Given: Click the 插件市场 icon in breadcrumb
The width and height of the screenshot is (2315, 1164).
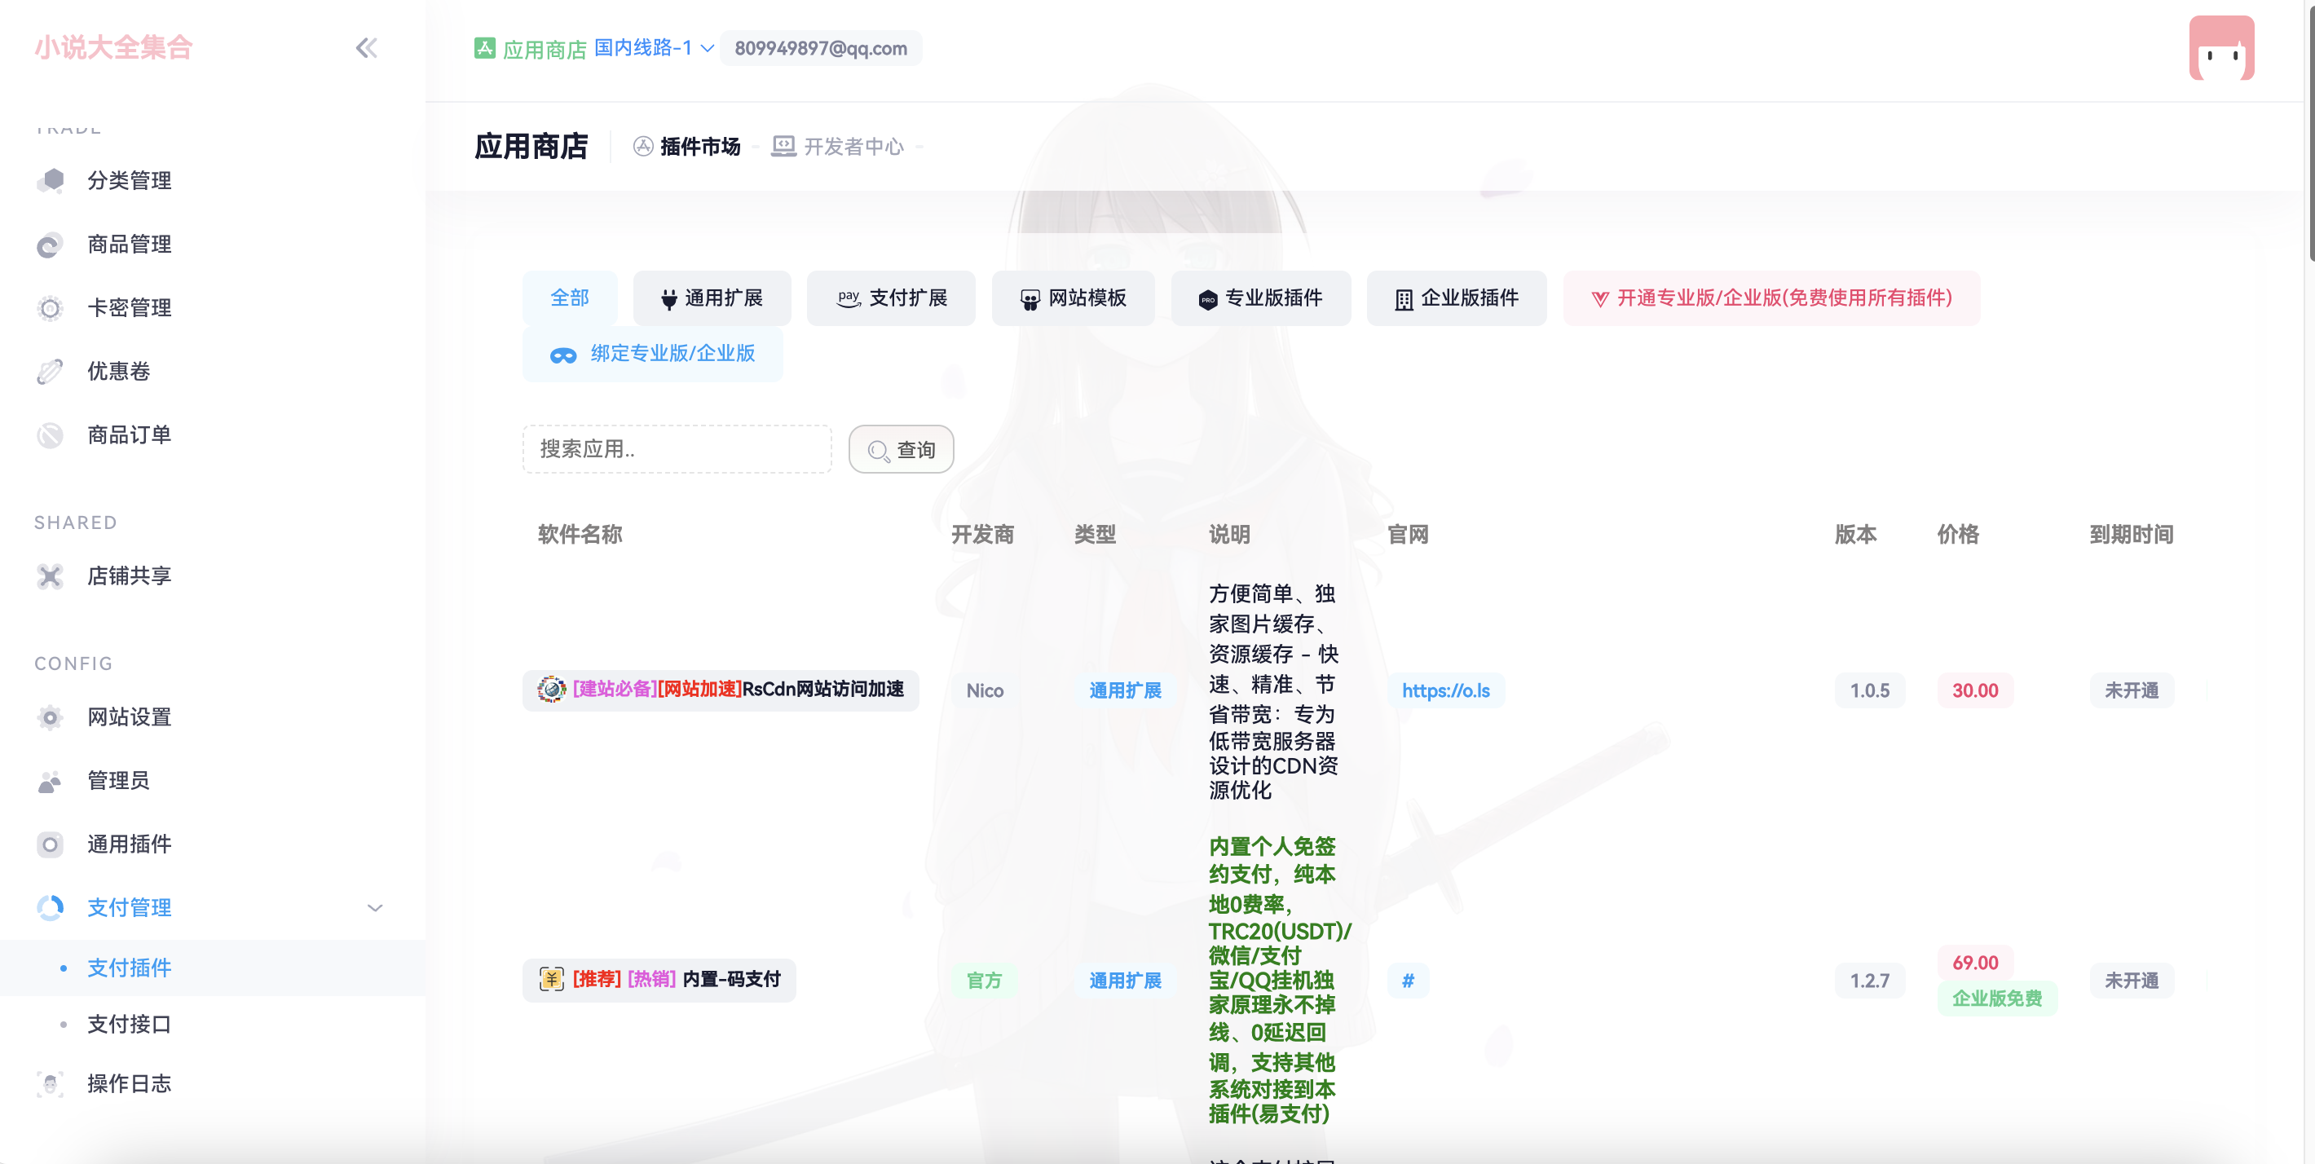Looking at the screenshot, I should [642, 147].
